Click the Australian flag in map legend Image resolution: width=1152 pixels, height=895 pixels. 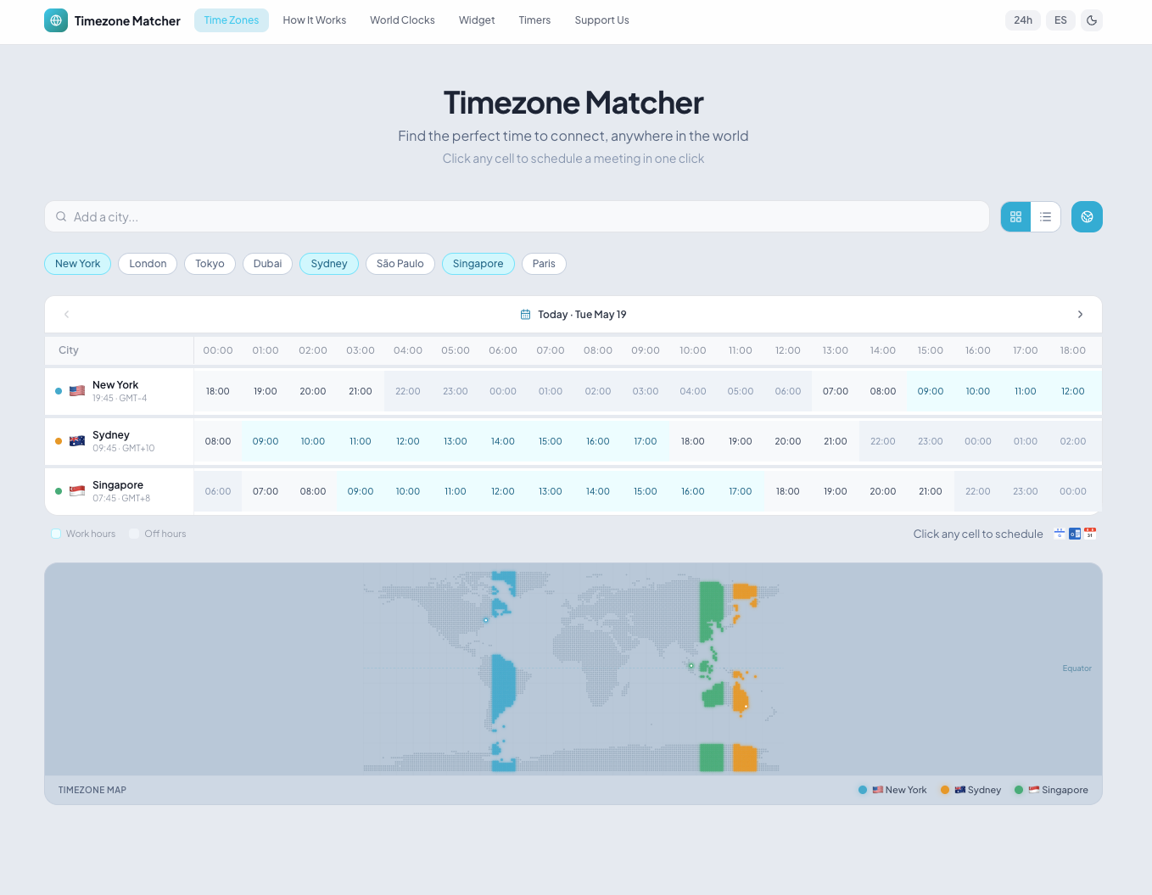(960, 790)
